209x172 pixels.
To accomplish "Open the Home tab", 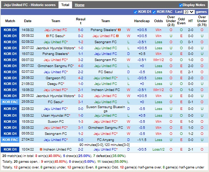I will click(x=80, y=5).
